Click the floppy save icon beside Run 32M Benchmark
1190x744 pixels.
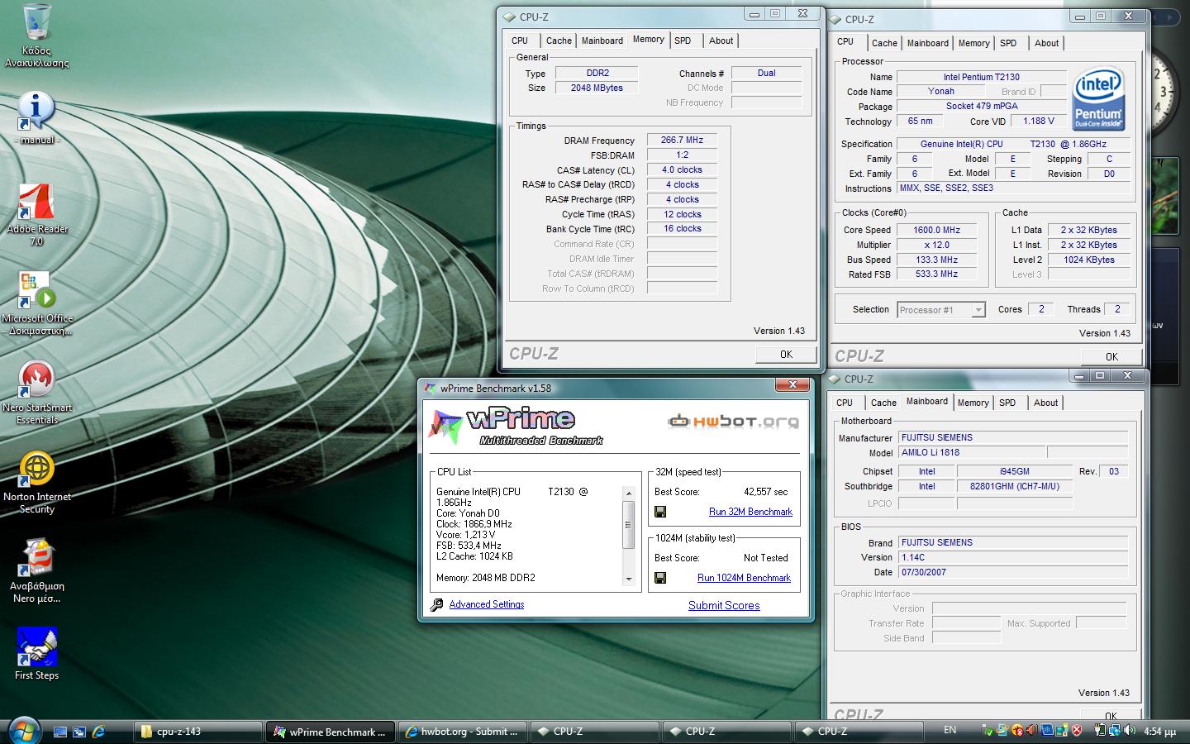(660, 512)
